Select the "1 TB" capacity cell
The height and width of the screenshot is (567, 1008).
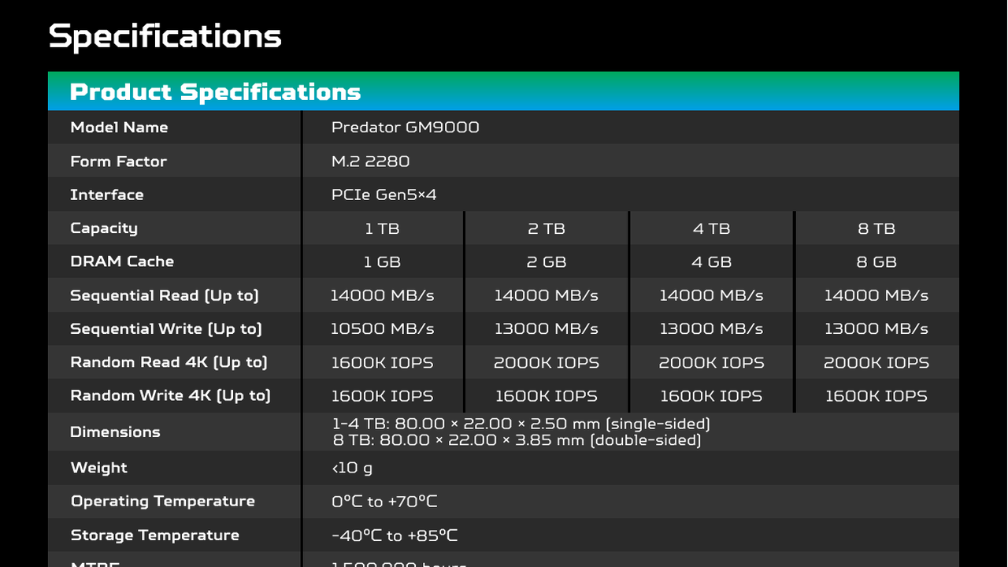pyautogui.click(x=382, y=229)
